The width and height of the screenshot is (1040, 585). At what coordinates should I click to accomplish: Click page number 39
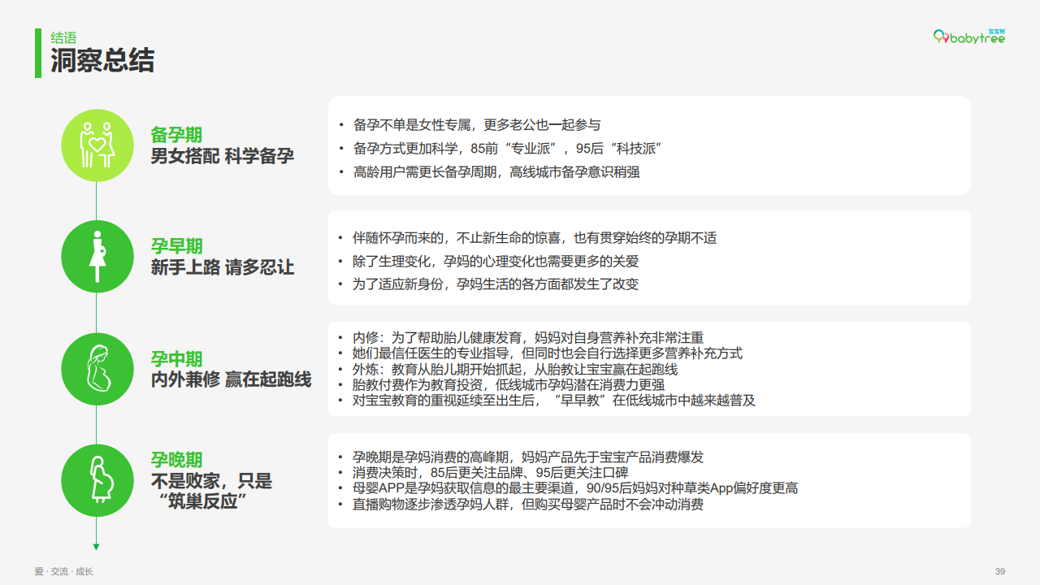tap(1000, 571)
